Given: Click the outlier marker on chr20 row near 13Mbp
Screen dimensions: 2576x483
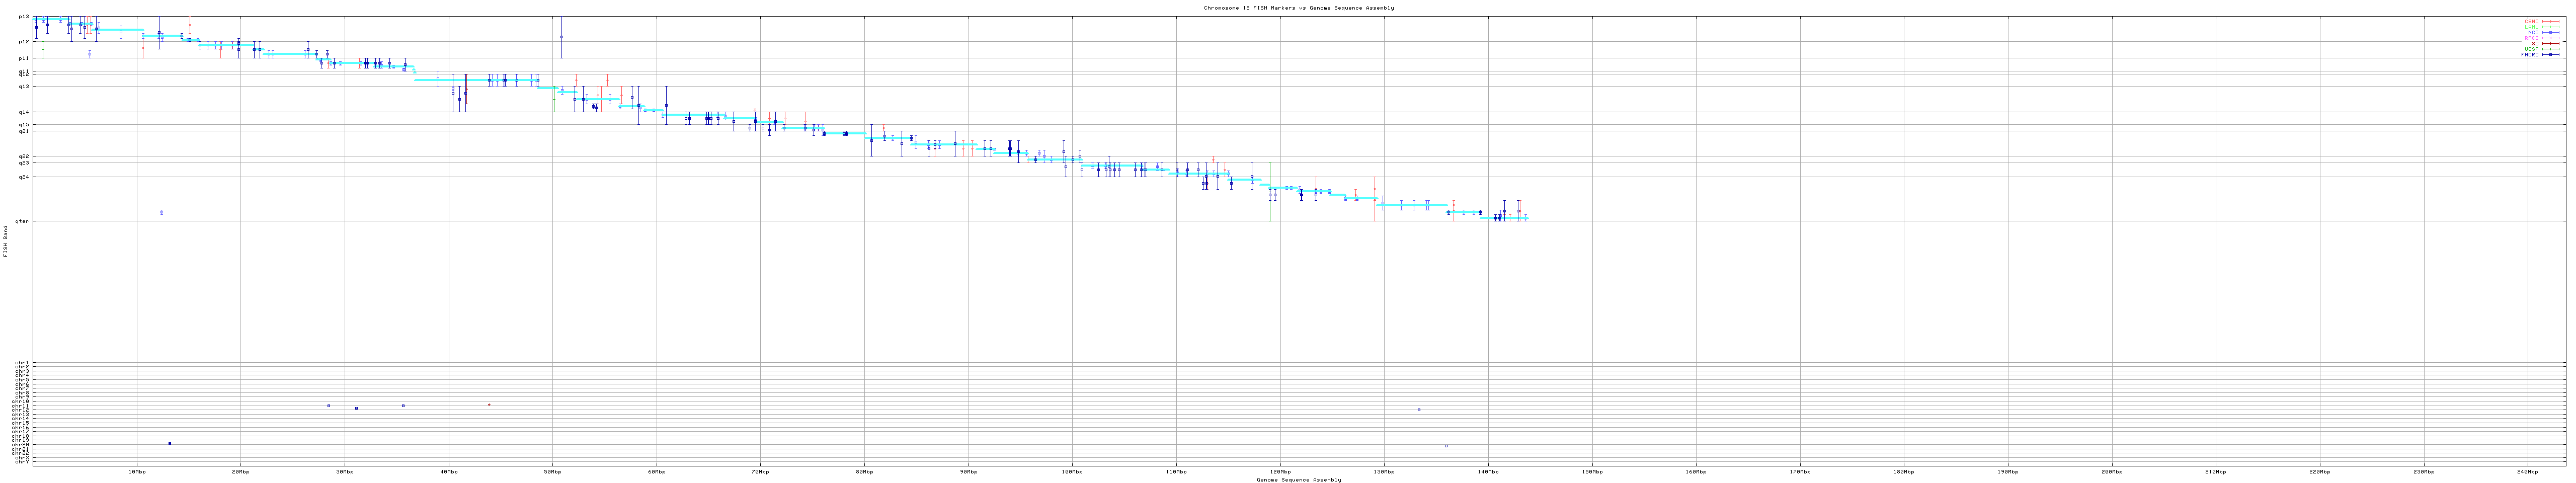Looking at the screenshot, I should coord(169,443).
